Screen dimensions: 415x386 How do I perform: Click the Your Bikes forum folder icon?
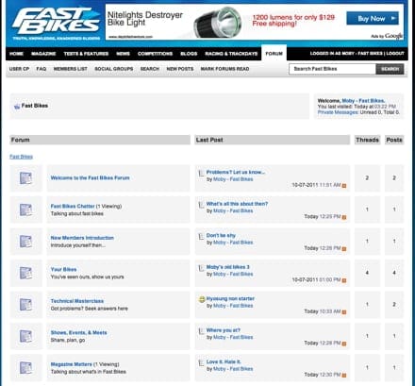click(25, 273)
